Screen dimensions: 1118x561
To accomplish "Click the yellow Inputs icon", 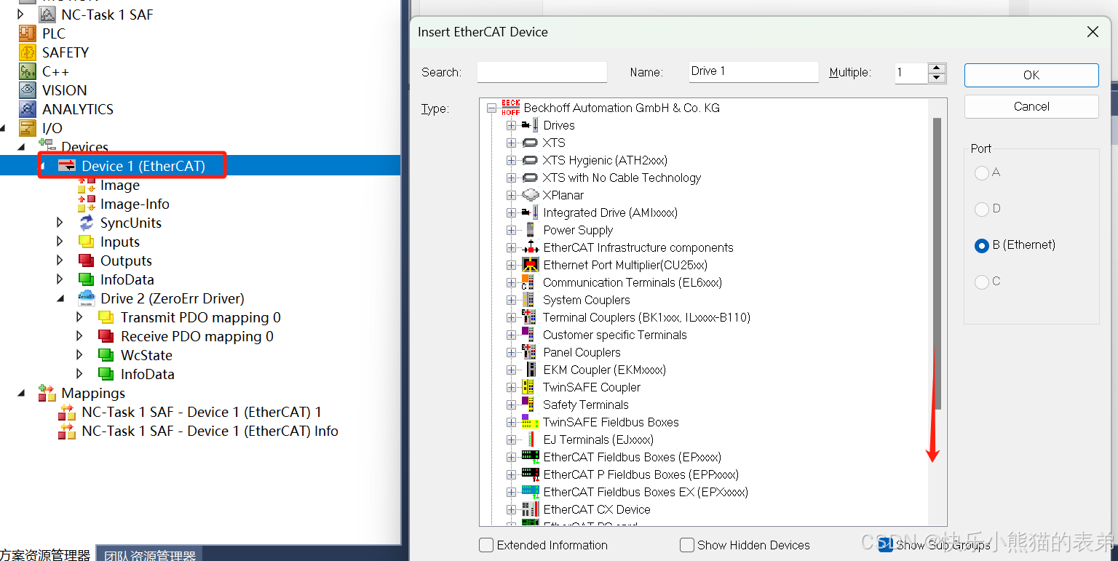I will [x=87, y=242].
